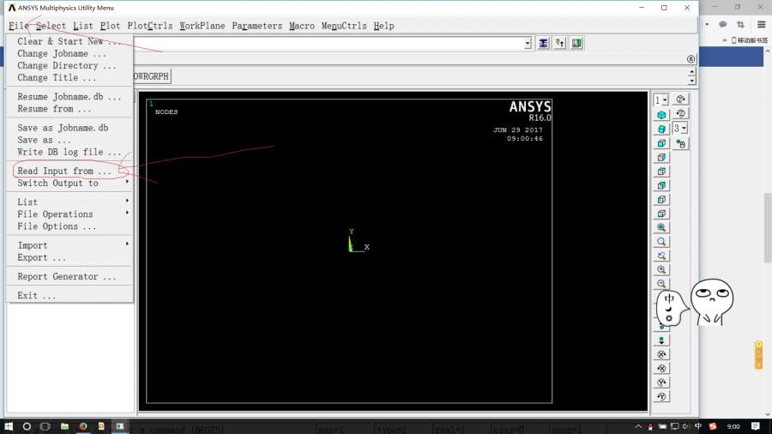Show hidden system tray icons chevron
This screenshot has height=434, width=772.
click(x=638, y=426)
